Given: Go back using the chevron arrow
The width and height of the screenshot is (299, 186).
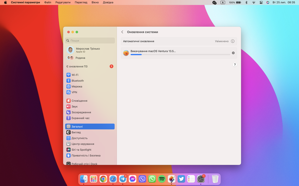Looking at the screenshot, I should pyautogui.click(x=122, y=32).
